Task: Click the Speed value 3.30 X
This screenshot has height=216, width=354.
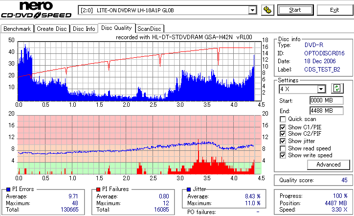Action: click(339, 210)
